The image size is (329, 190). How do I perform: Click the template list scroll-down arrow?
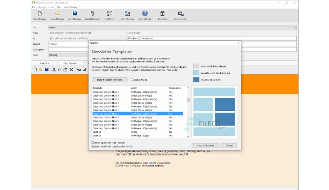pyautogui.click(x=188, y=136)
